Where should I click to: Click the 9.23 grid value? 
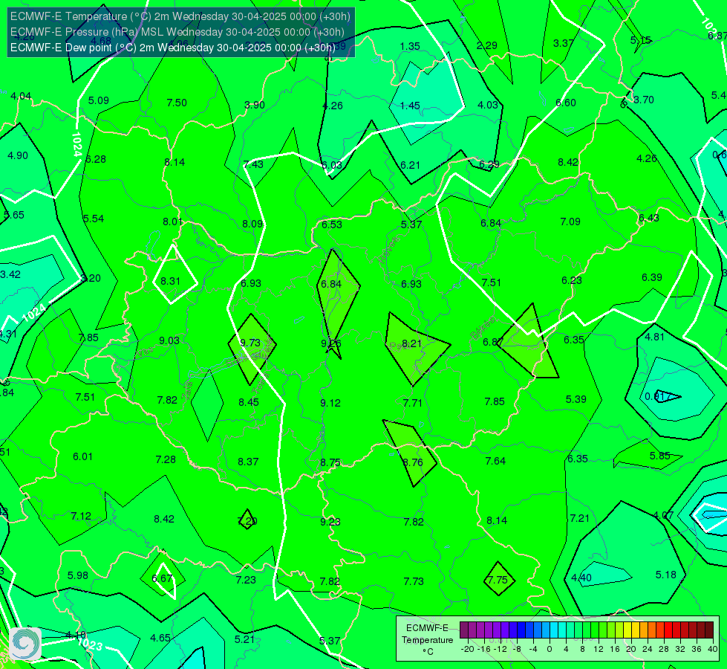coord(330,523)
